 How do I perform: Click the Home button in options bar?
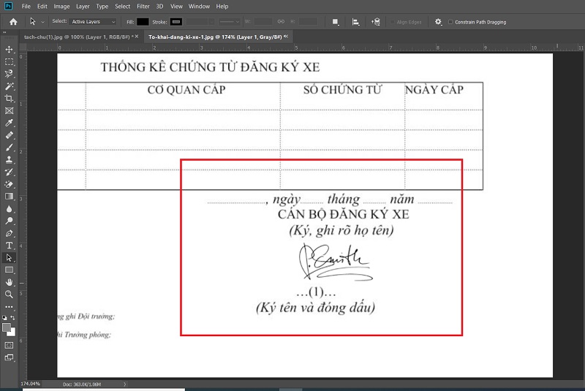(13, 22)
